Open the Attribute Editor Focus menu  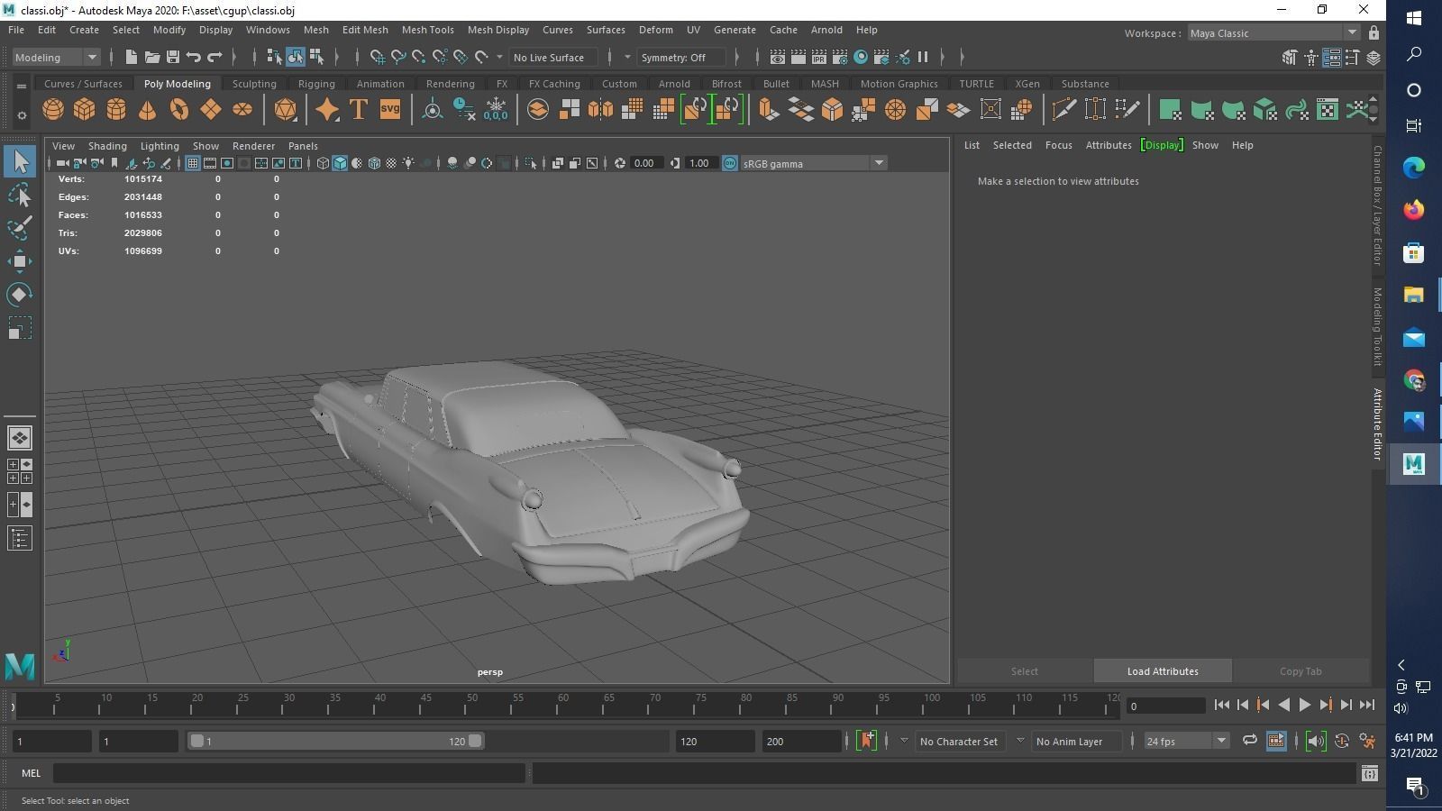click(1058, 145)
